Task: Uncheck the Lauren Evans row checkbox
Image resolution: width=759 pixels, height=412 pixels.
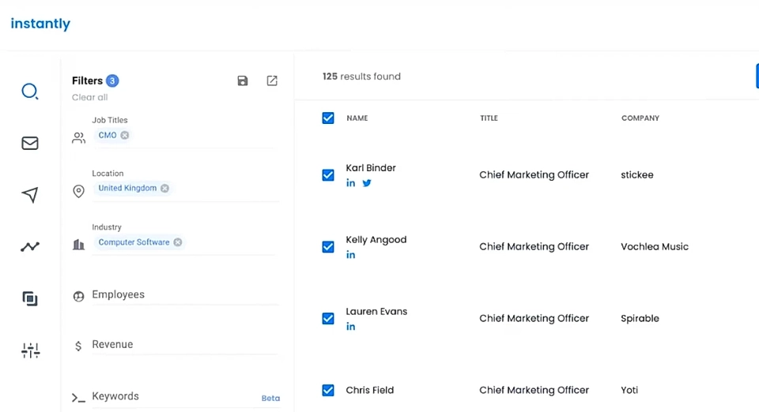Action: point(327,318)
